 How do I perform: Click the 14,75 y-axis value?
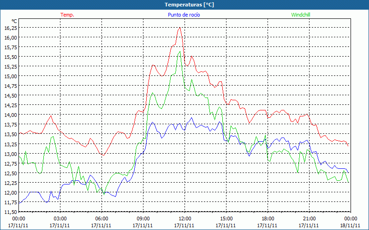pos(10,86)
